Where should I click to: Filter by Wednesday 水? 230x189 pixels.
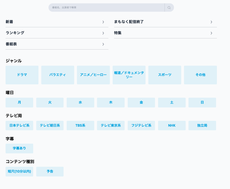tap(80, 102)
